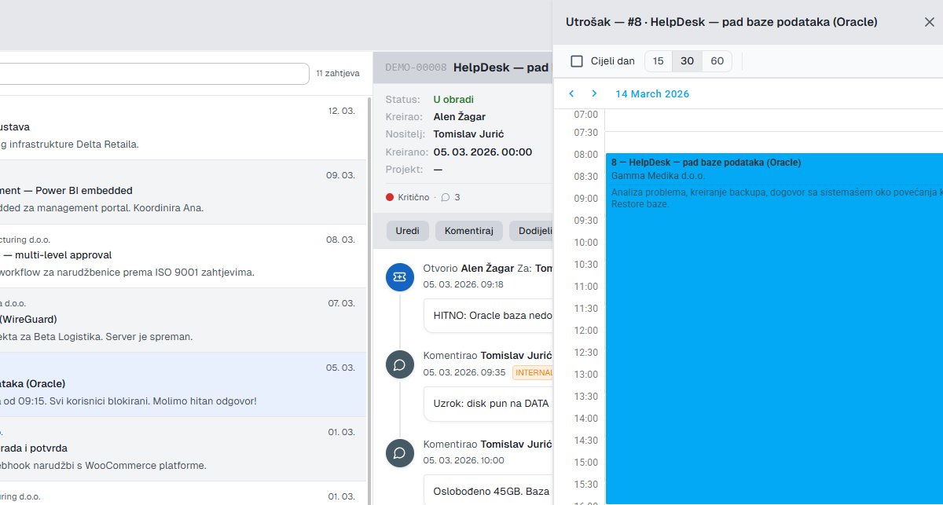
Task: Dismiss the Utrošak panel with the X
Action: click(x=930, y=22)
